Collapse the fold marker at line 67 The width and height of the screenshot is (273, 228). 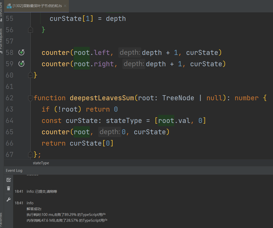click(x=30, y=154)
